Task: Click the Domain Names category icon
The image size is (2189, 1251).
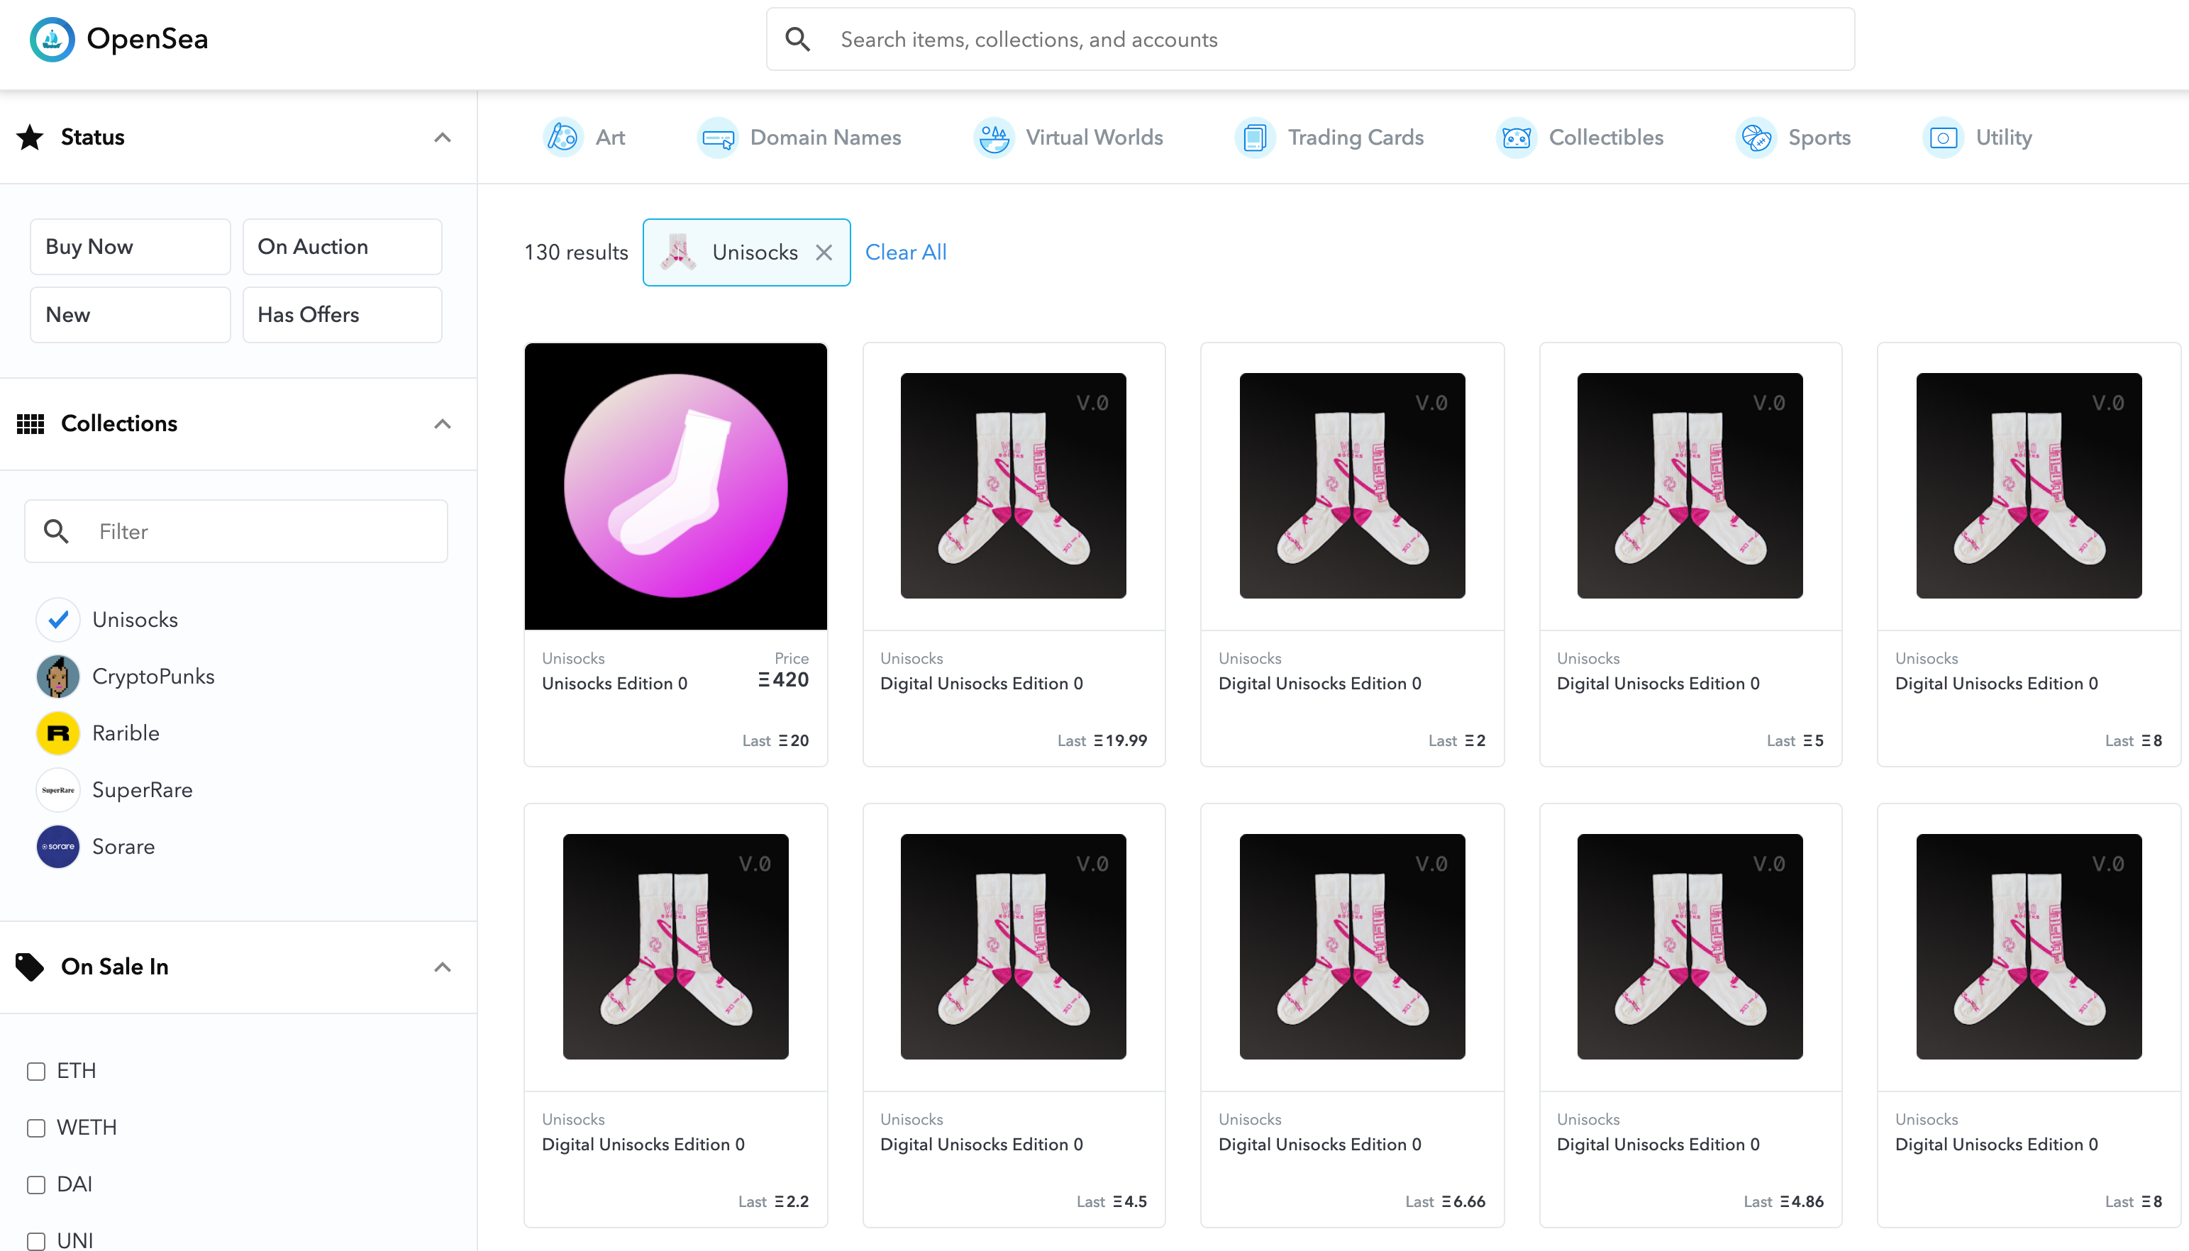Action: point(716,138)
